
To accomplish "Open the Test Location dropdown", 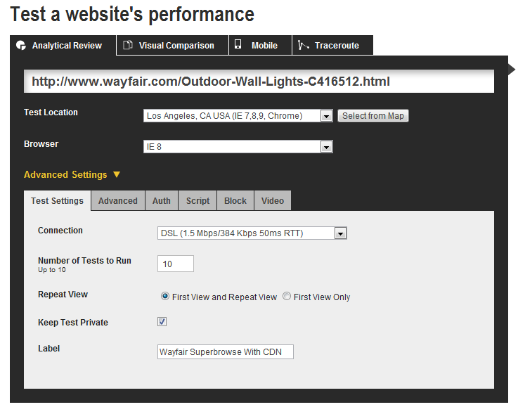I will tap(238, 116).
